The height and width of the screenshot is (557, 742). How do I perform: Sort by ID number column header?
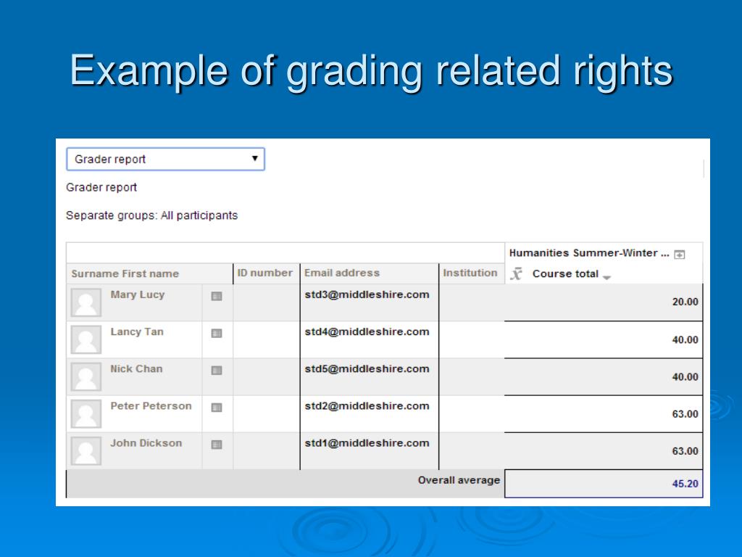265,273
